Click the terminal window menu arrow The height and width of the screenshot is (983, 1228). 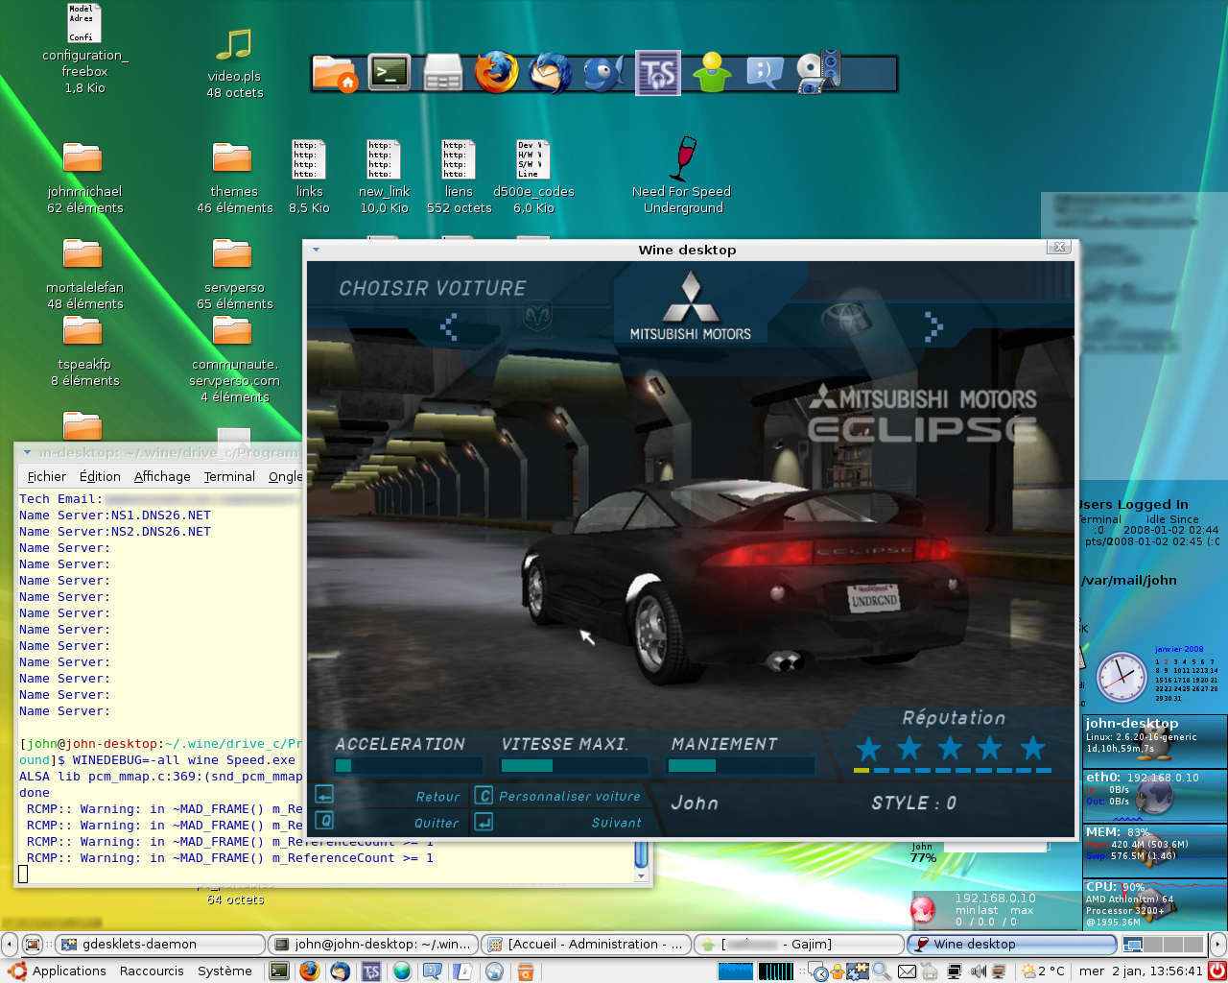click(27, 452)
